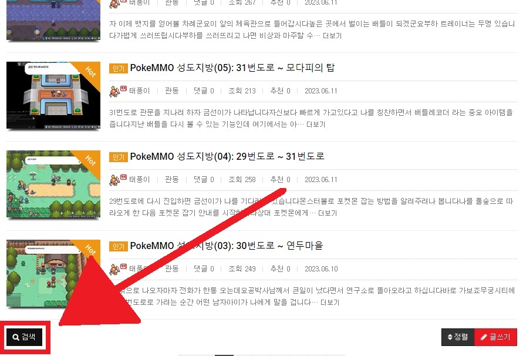Click the 검색 search button
Viewport: 523px width, 356px height.
coord(24,337)
